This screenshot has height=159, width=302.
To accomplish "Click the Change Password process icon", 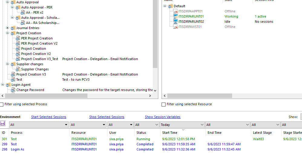I will 13,90.
